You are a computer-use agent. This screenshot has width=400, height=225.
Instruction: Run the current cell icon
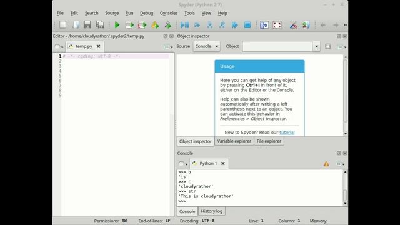click(129, 25)
